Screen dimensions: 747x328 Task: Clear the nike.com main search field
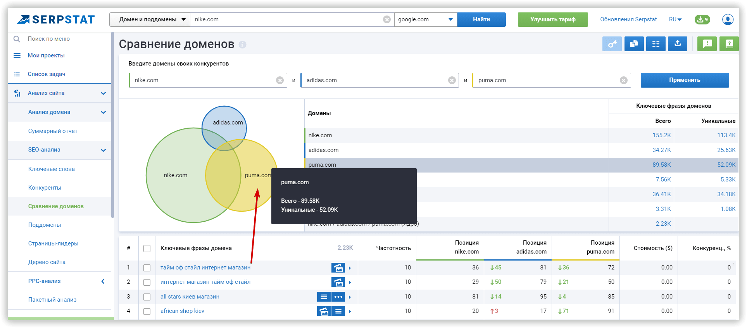pos(387,19)
